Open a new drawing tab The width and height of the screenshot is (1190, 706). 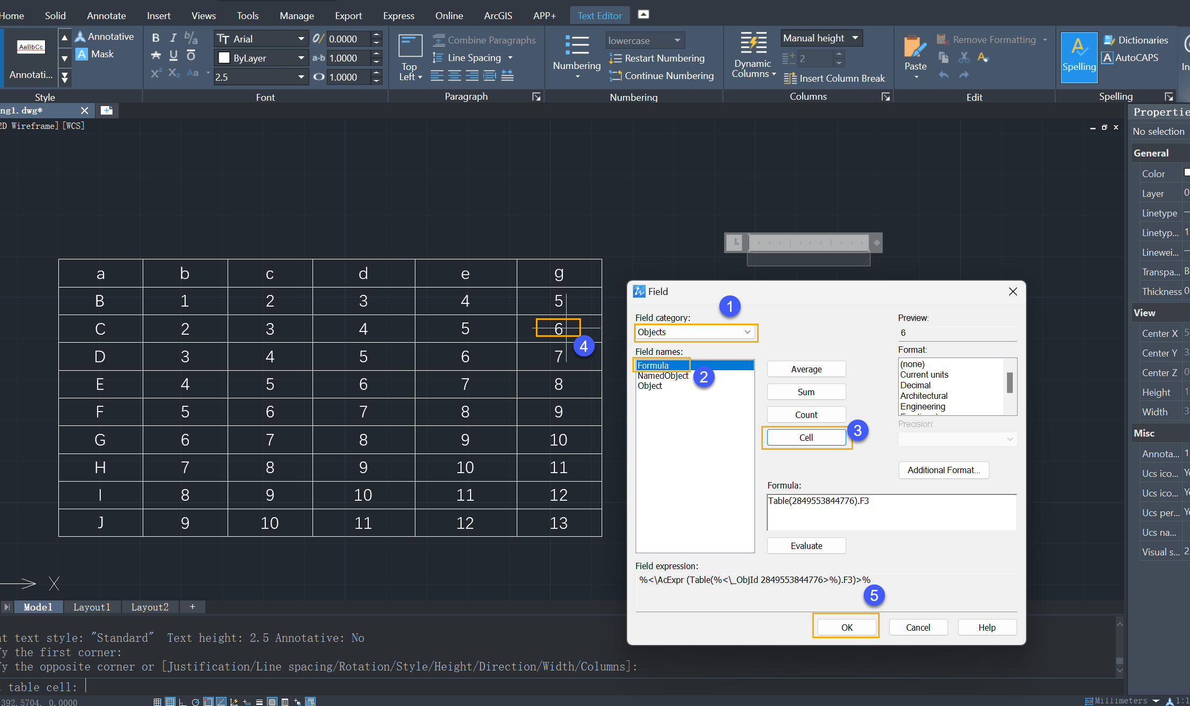coord(107,110)
